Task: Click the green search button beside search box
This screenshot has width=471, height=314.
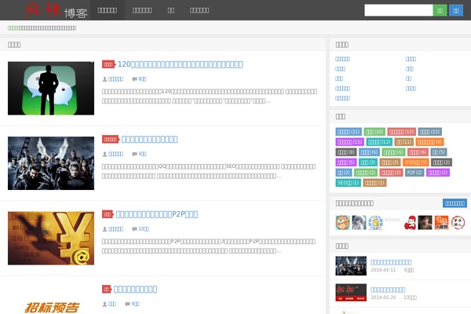Action: [440, 10]
